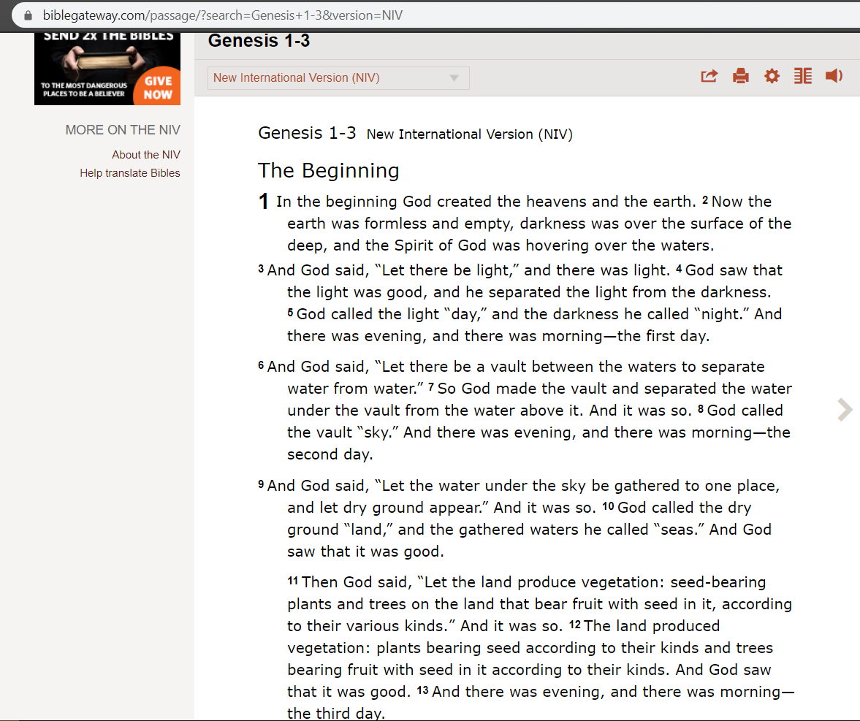860x721 pixels.
Task: Open the About the NIV link
Action: pos(146,155)
